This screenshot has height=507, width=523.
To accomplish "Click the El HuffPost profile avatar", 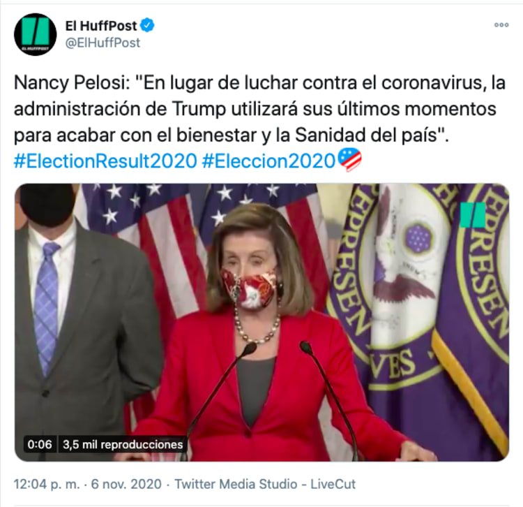I will click(x=35, y=34).
